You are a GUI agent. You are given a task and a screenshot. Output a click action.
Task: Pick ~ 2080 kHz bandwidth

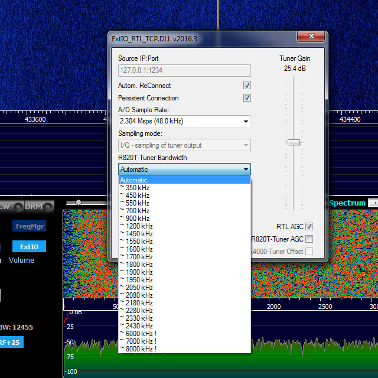184,295
